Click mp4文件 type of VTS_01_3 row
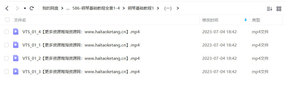Screen dimensions: 285x106 260,71
